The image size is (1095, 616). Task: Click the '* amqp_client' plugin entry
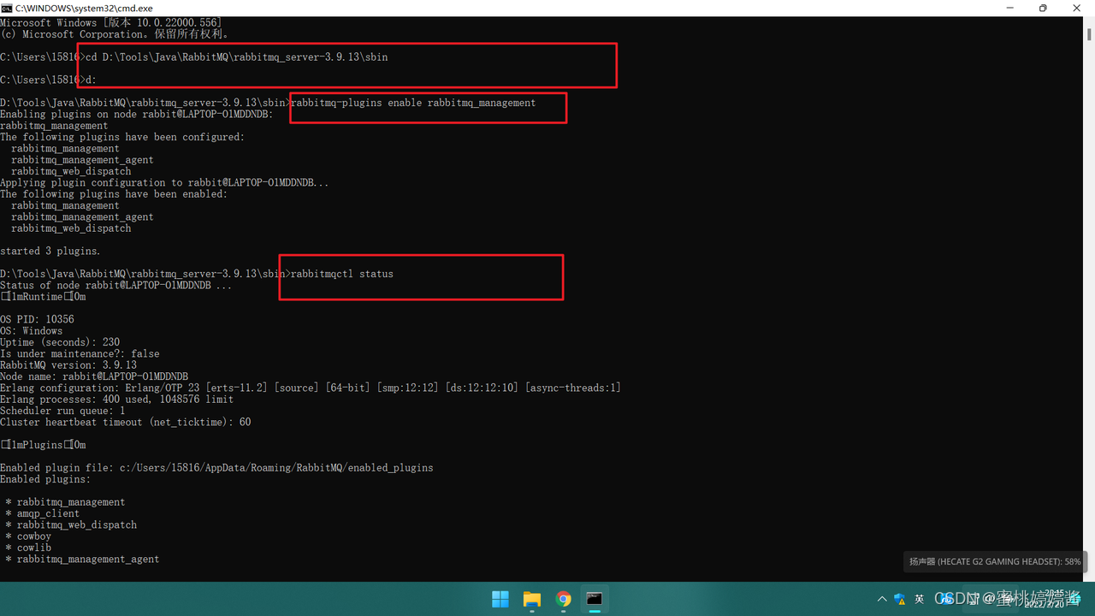[x=43, y=513]
